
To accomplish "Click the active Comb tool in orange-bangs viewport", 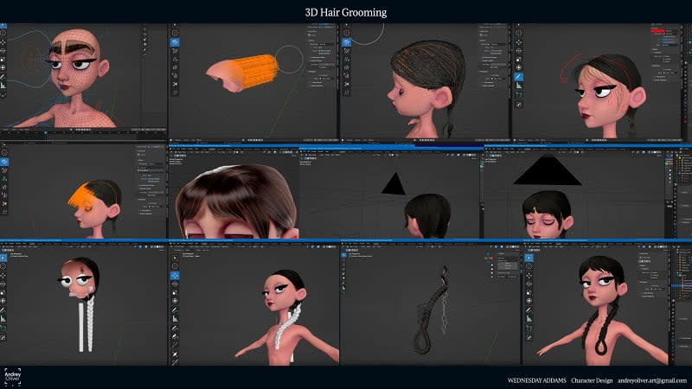I will [x=4, y=162].
